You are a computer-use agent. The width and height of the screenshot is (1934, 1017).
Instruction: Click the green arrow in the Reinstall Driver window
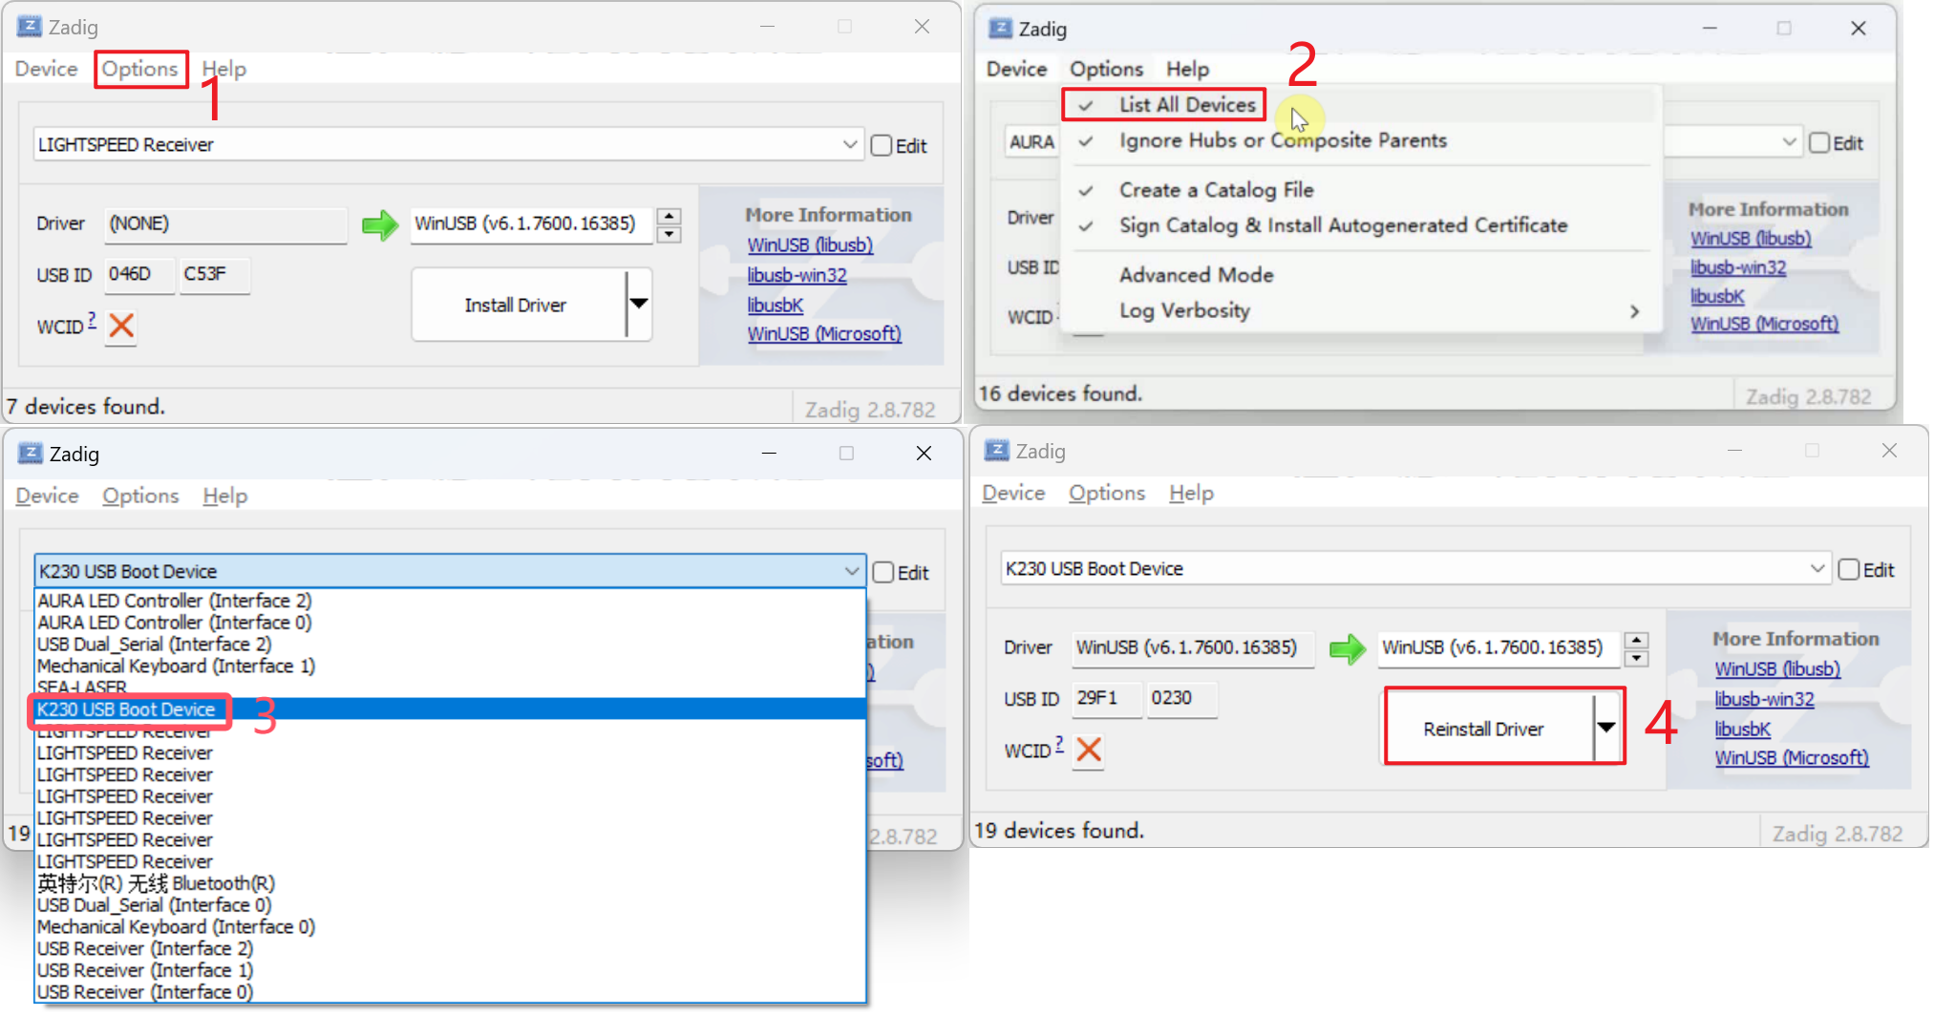point(1348,649)
